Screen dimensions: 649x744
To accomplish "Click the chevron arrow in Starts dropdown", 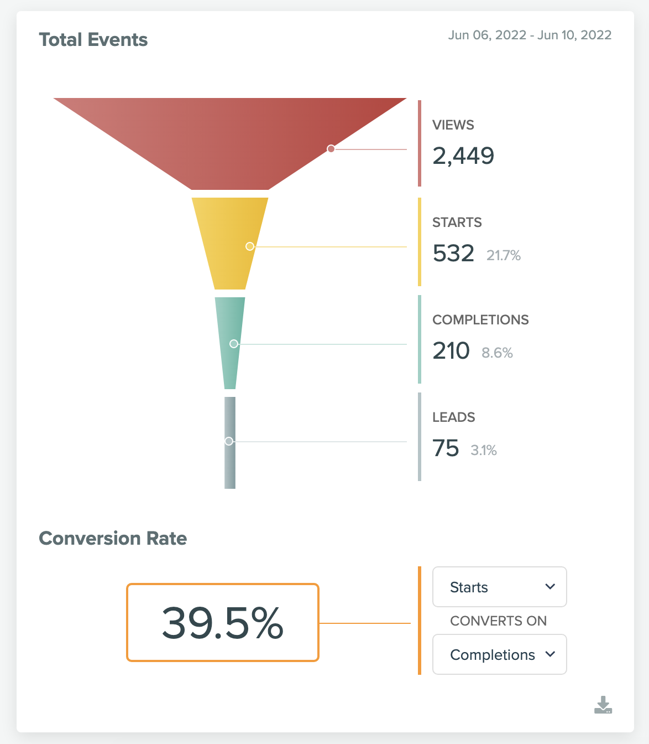I will tap(550, 587).
